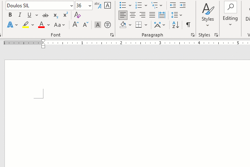The image size is (250, 167).
Task: Show paragraph marks with pilcrow icon
Action: (188, 25)
